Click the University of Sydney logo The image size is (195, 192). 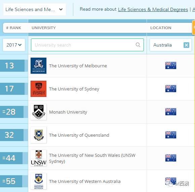38,89
